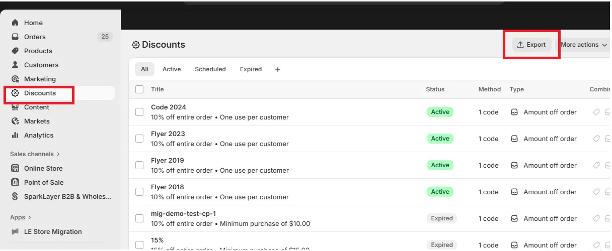This screenshot has width=612, height=251.
Task: Toggle the select-all checkbox in table header
Action: coord(139,89)
